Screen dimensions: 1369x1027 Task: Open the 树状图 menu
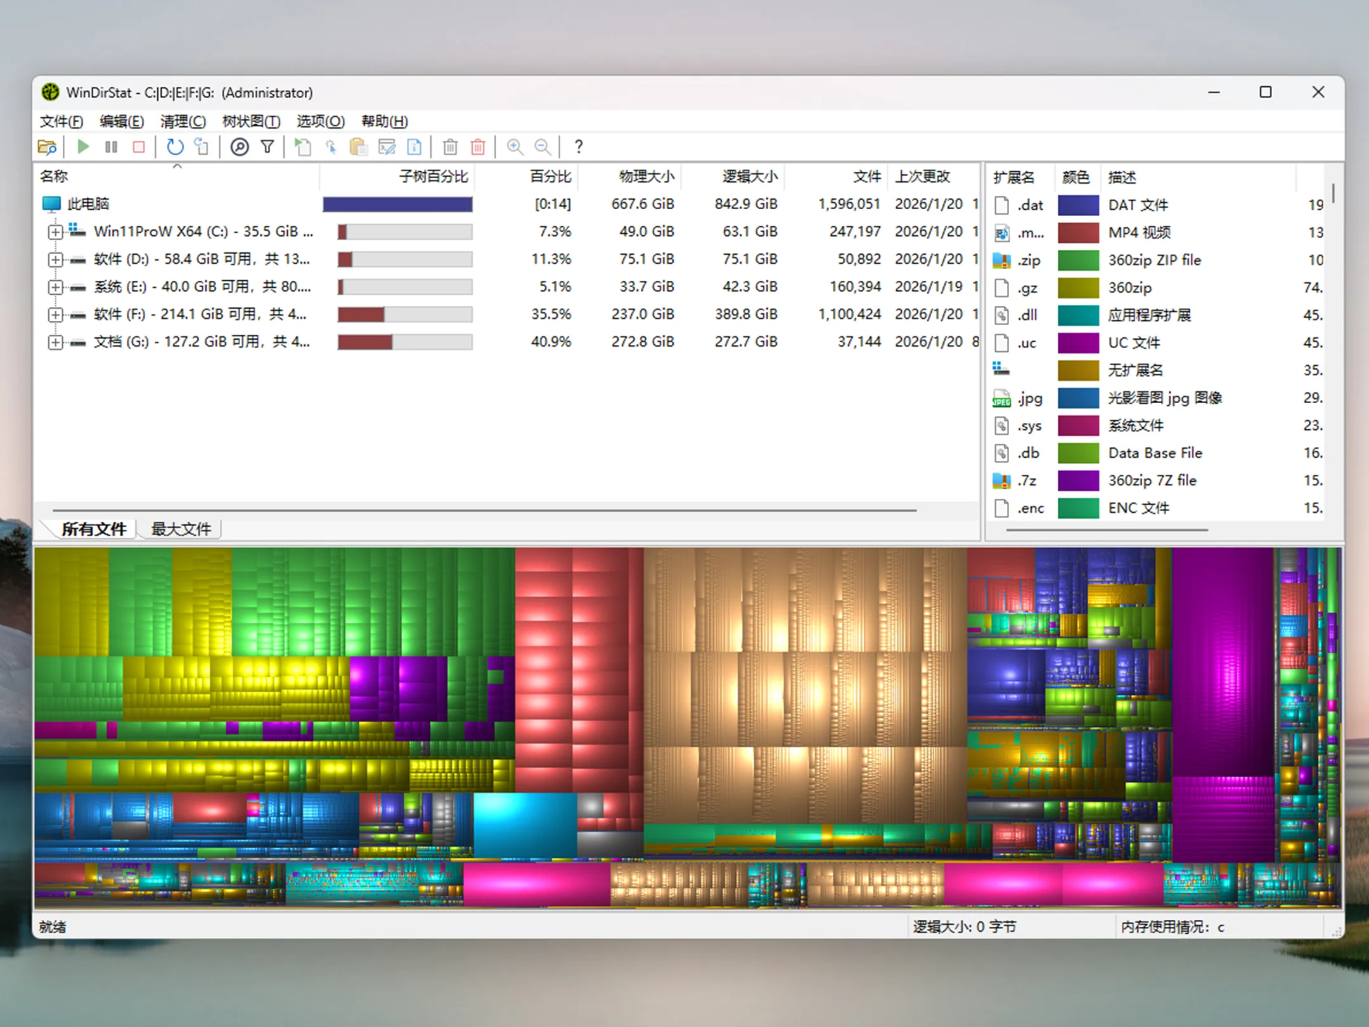point(251,121)
